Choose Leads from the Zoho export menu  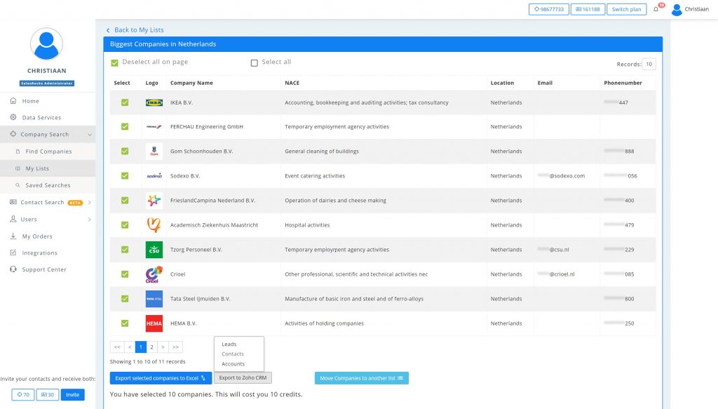[x=229, y=344]
